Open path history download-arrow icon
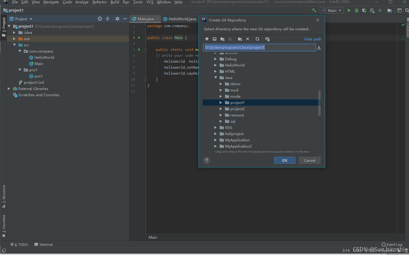Screen dimensions: 409x255 tap(319, 47)
